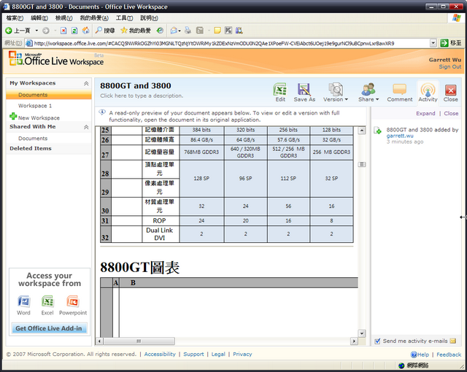The width and height of the screenshot is (467, 372).
Task: Toggle Send me activity e-mails checkbox
Action: [377, 341]
